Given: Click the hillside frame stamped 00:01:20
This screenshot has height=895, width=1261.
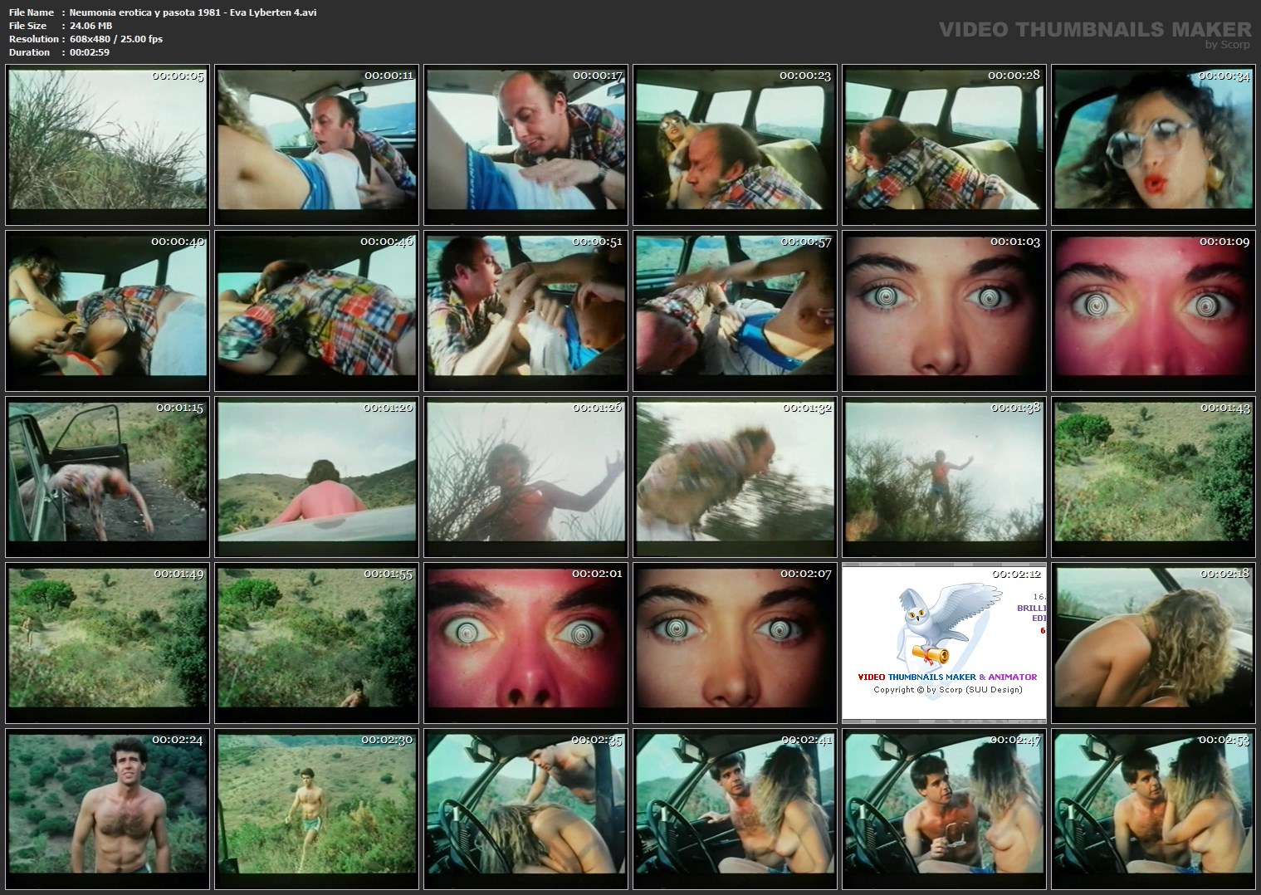Looking at the screenshot, I should pos(316,477).
